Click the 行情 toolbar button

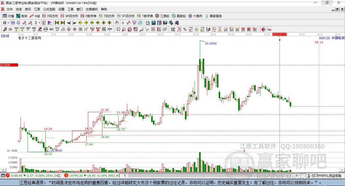8,16
